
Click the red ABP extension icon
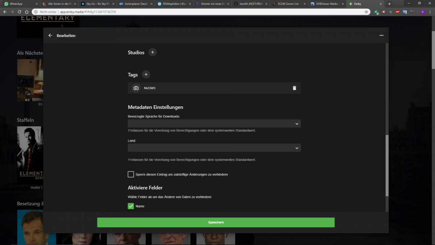[x=398, y=12]
